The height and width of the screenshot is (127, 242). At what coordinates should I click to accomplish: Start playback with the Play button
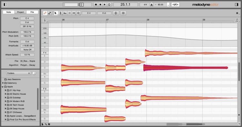coord(105,5)
